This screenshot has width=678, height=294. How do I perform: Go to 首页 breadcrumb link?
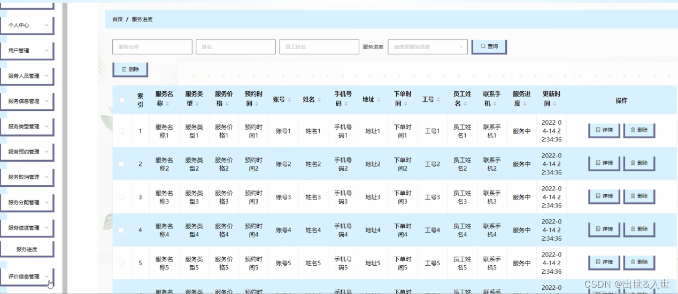point(118,19)
